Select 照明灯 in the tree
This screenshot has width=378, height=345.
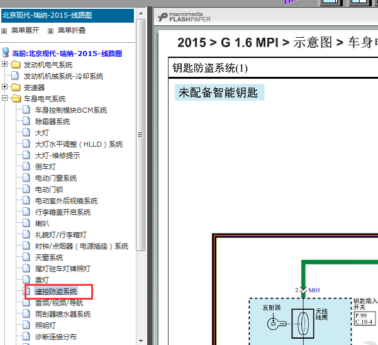click(45, 325)
